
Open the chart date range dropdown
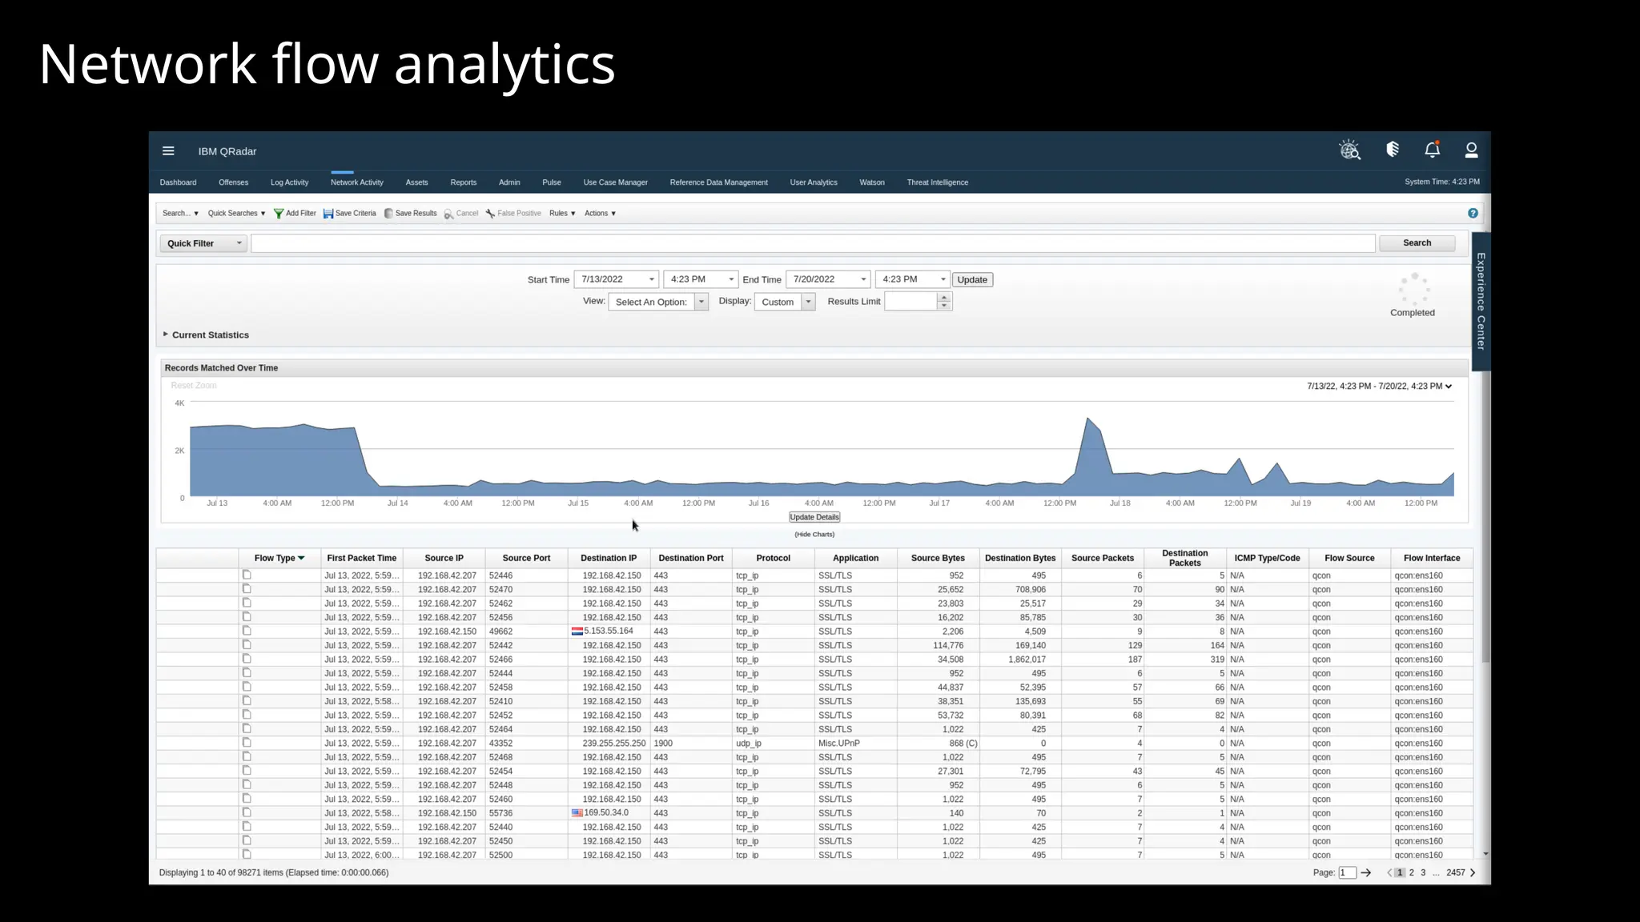pyautogui.click(x=1379, y=387)
